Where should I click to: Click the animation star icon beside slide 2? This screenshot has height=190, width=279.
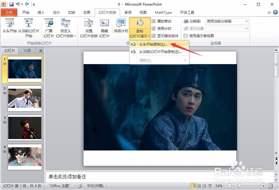pyautogui.click(x=5, y=93)
